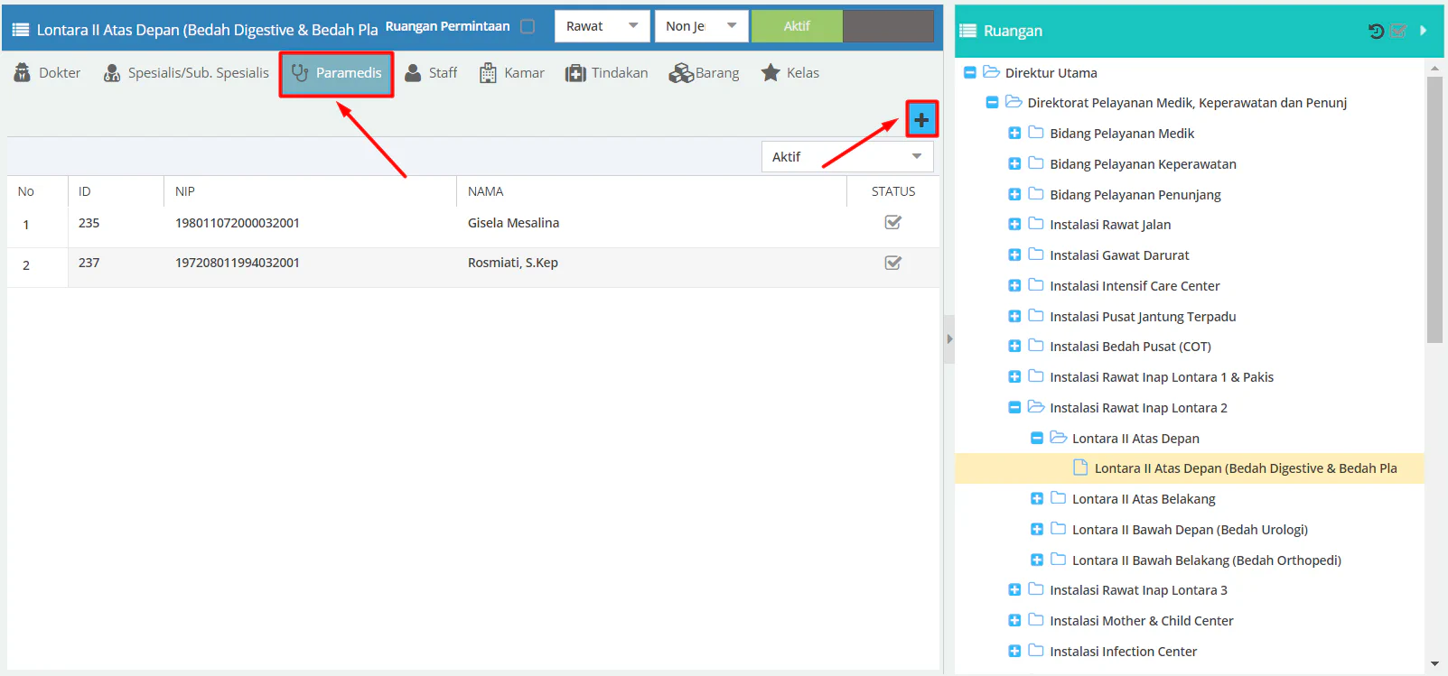
Task: Select Lontara II Bawah Belakang (Bedah Orthopedi)
Action: tap(1207, 560)
